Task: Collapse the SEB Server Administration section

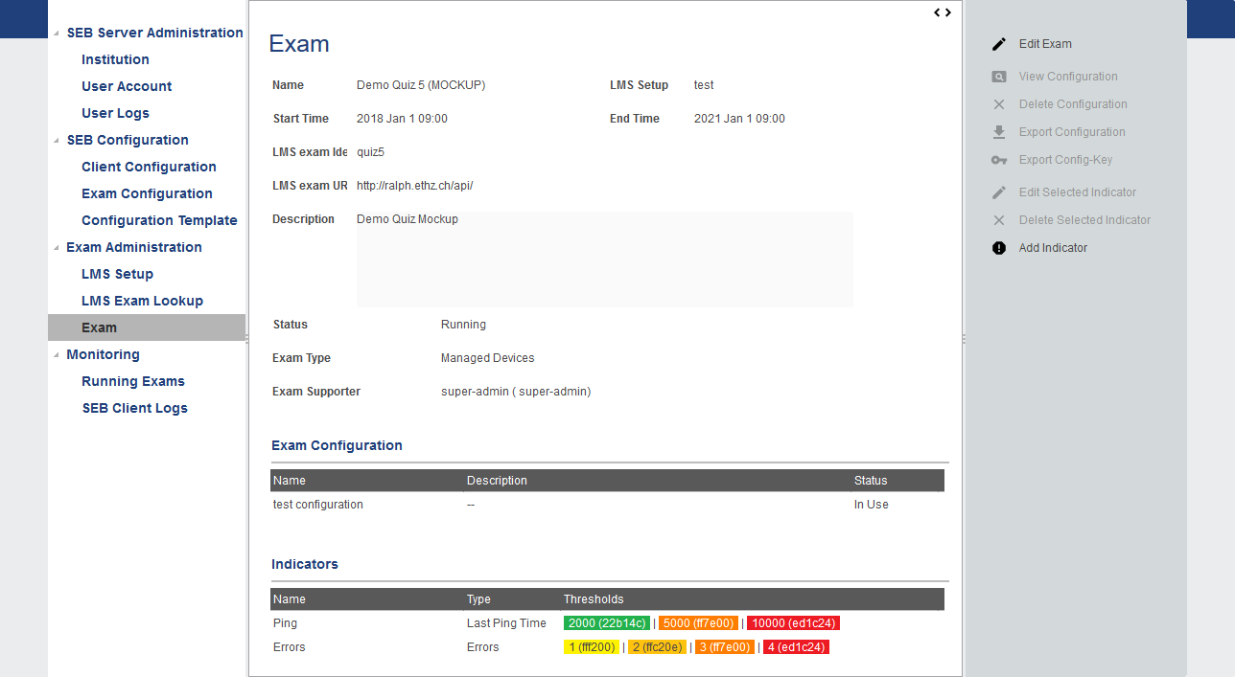Action: tap(57, 34)
